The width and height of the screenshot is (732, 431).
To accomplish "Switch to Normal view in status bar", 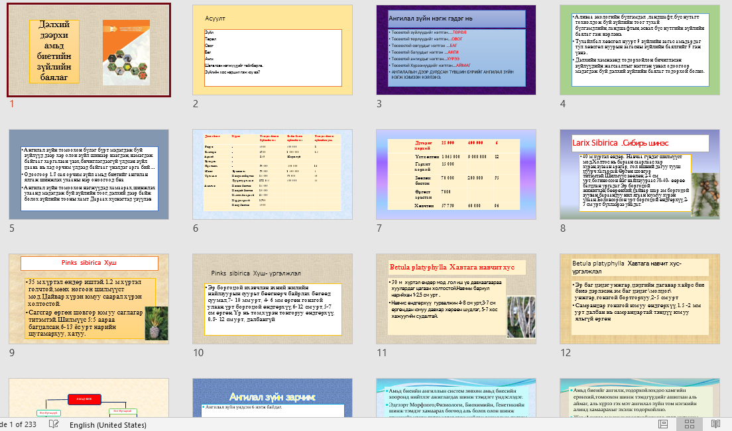I will [x=663, y=424].
